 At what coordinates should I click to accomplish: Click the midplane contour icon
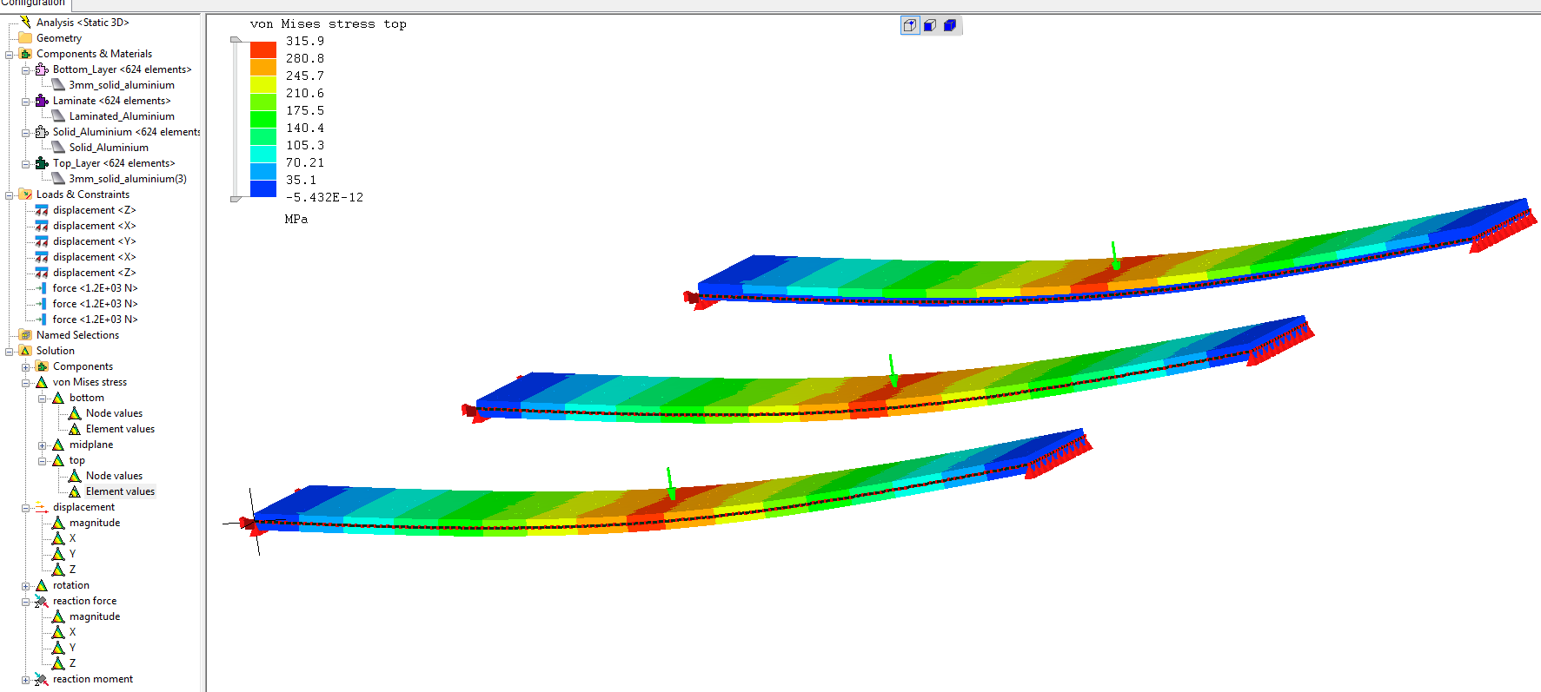coord(58,445)
